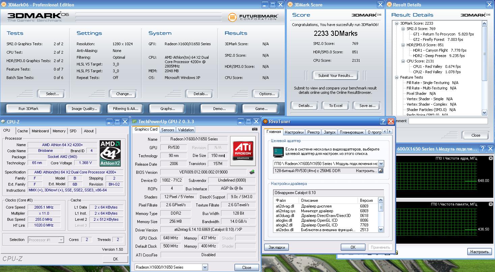
Task: Open the GPU-Z graphics card selector dropdown
Action: tap(205, 267)
